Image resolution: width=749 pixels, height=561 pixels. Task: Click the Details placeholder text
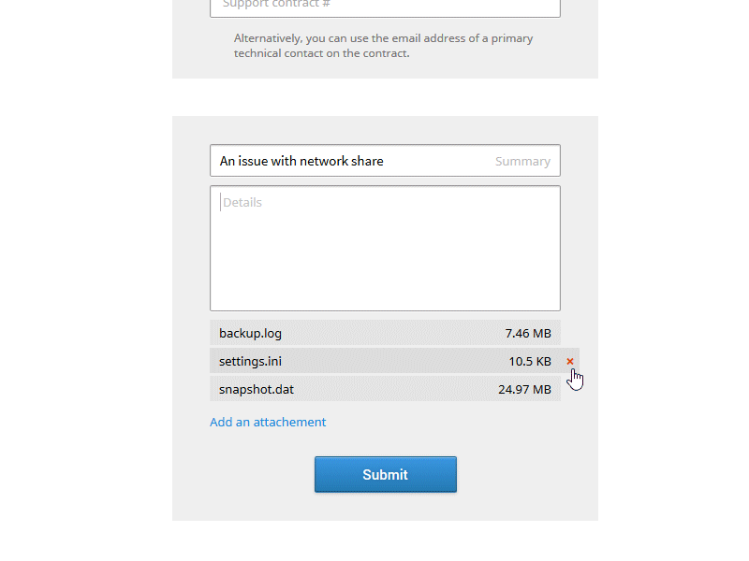(242, 202)
